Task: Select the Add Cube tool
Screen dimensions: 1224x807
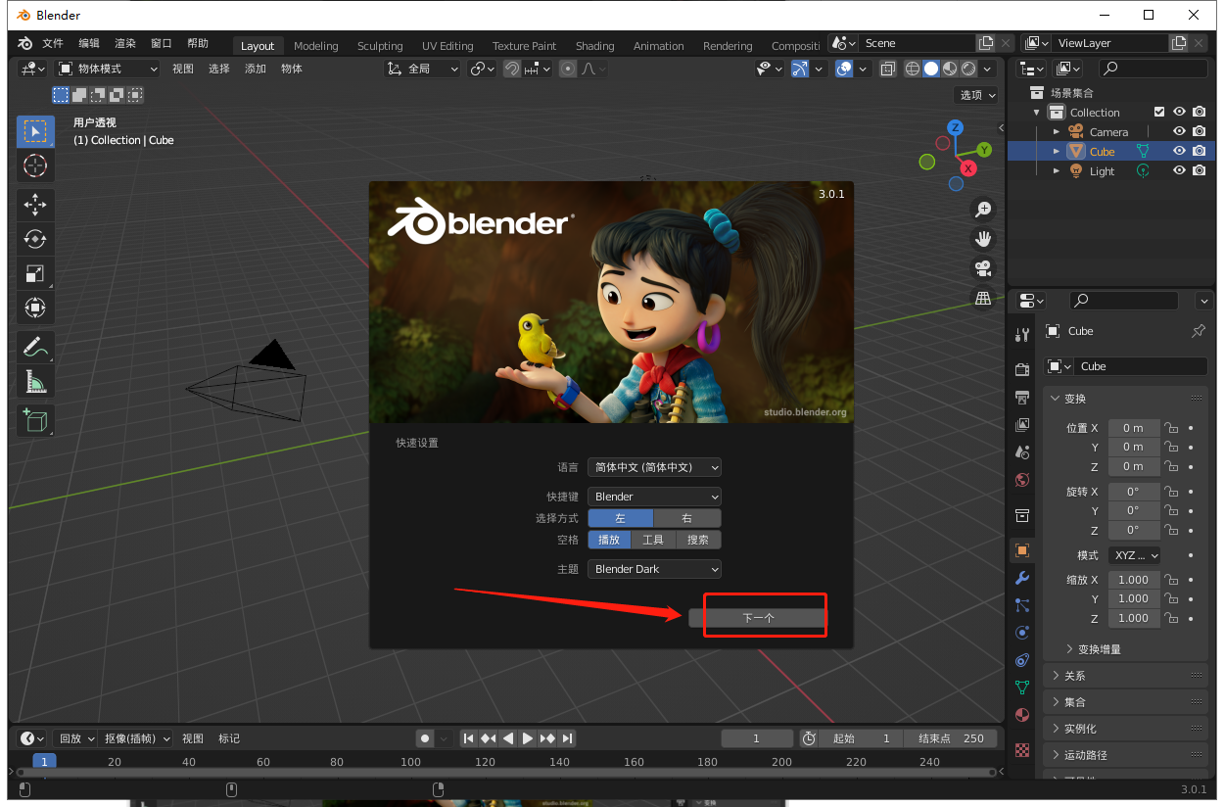Action: coord(35,421)
